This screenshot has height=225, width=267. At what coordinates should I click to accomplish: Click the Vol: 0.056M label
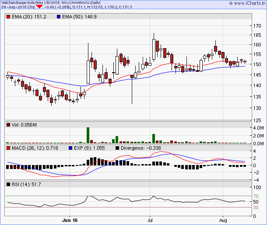pos(24,125)
